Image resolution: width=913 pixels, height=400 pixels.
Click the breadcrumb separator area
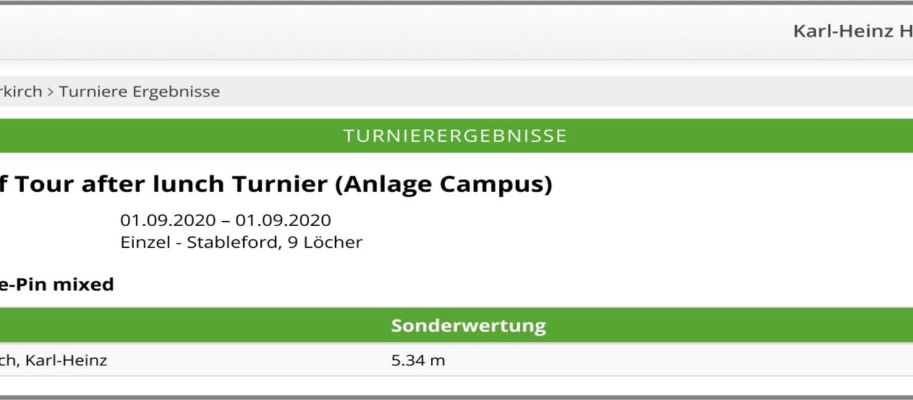point(49,91)
